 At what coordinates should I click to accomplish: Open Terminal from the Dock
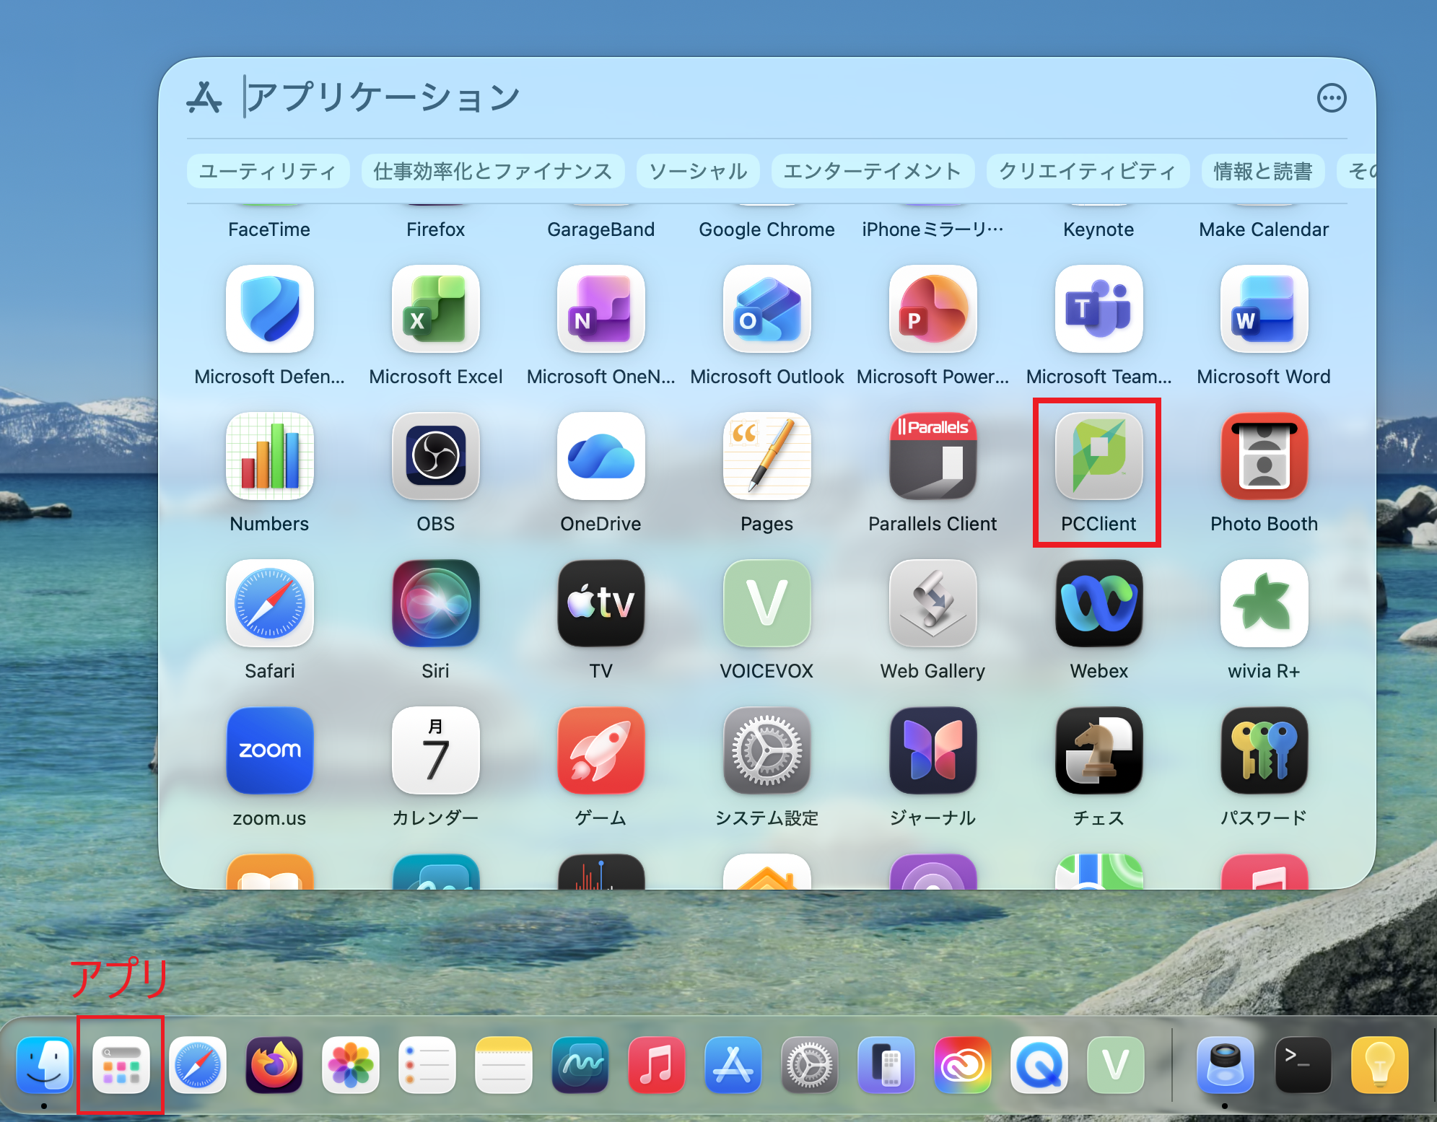pos(1303,1065)
